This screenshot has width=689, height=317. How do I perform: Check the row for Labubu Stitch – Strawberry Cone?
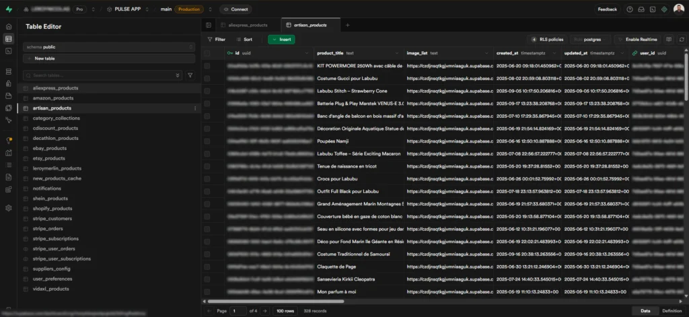207,91
